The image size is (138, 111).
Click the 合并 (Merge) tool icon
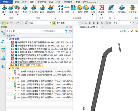tap(17, 7)
